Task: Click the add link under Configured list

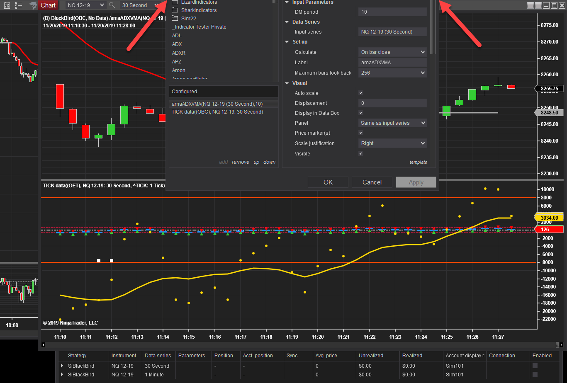Action: pos(224,162)
